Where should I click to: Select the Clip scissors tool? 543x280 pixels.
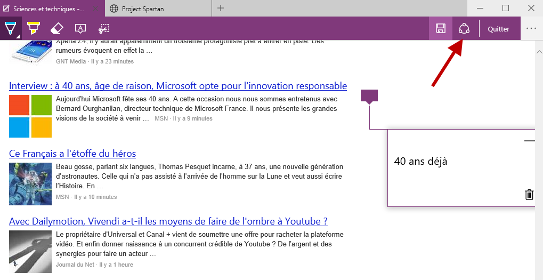point(104,28)
